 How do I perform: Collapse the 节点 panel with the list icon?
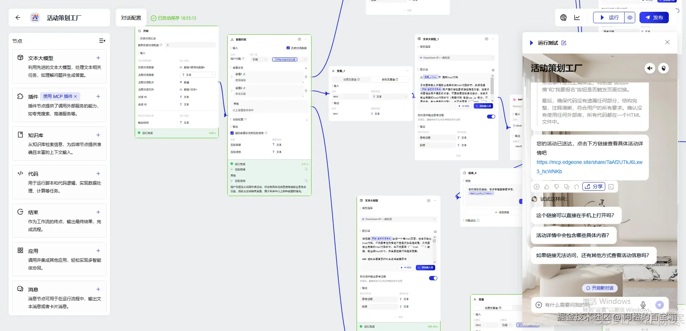point(102,41)
